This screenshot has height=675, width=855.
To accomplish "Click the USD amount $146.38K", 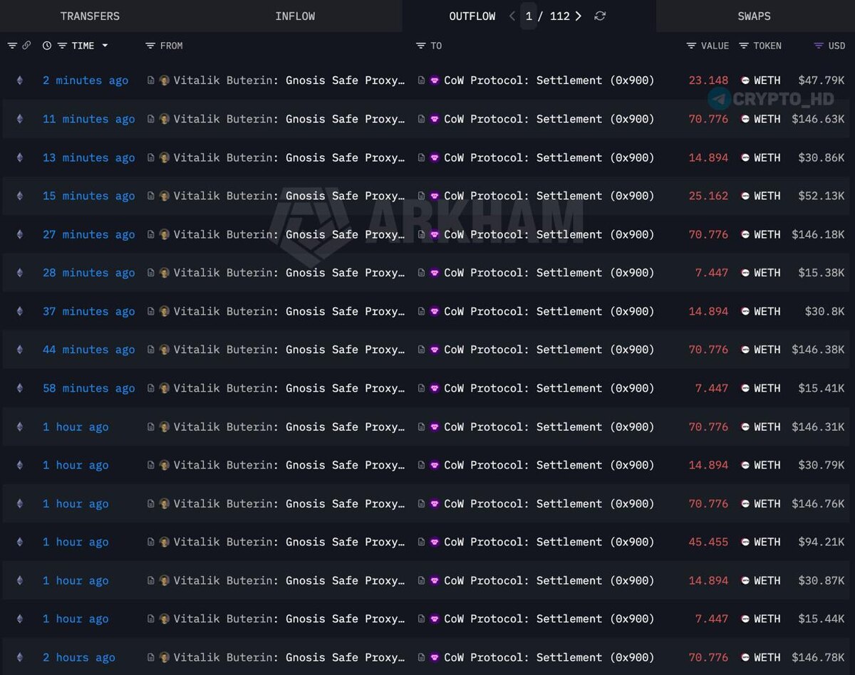I will (818, 350).
